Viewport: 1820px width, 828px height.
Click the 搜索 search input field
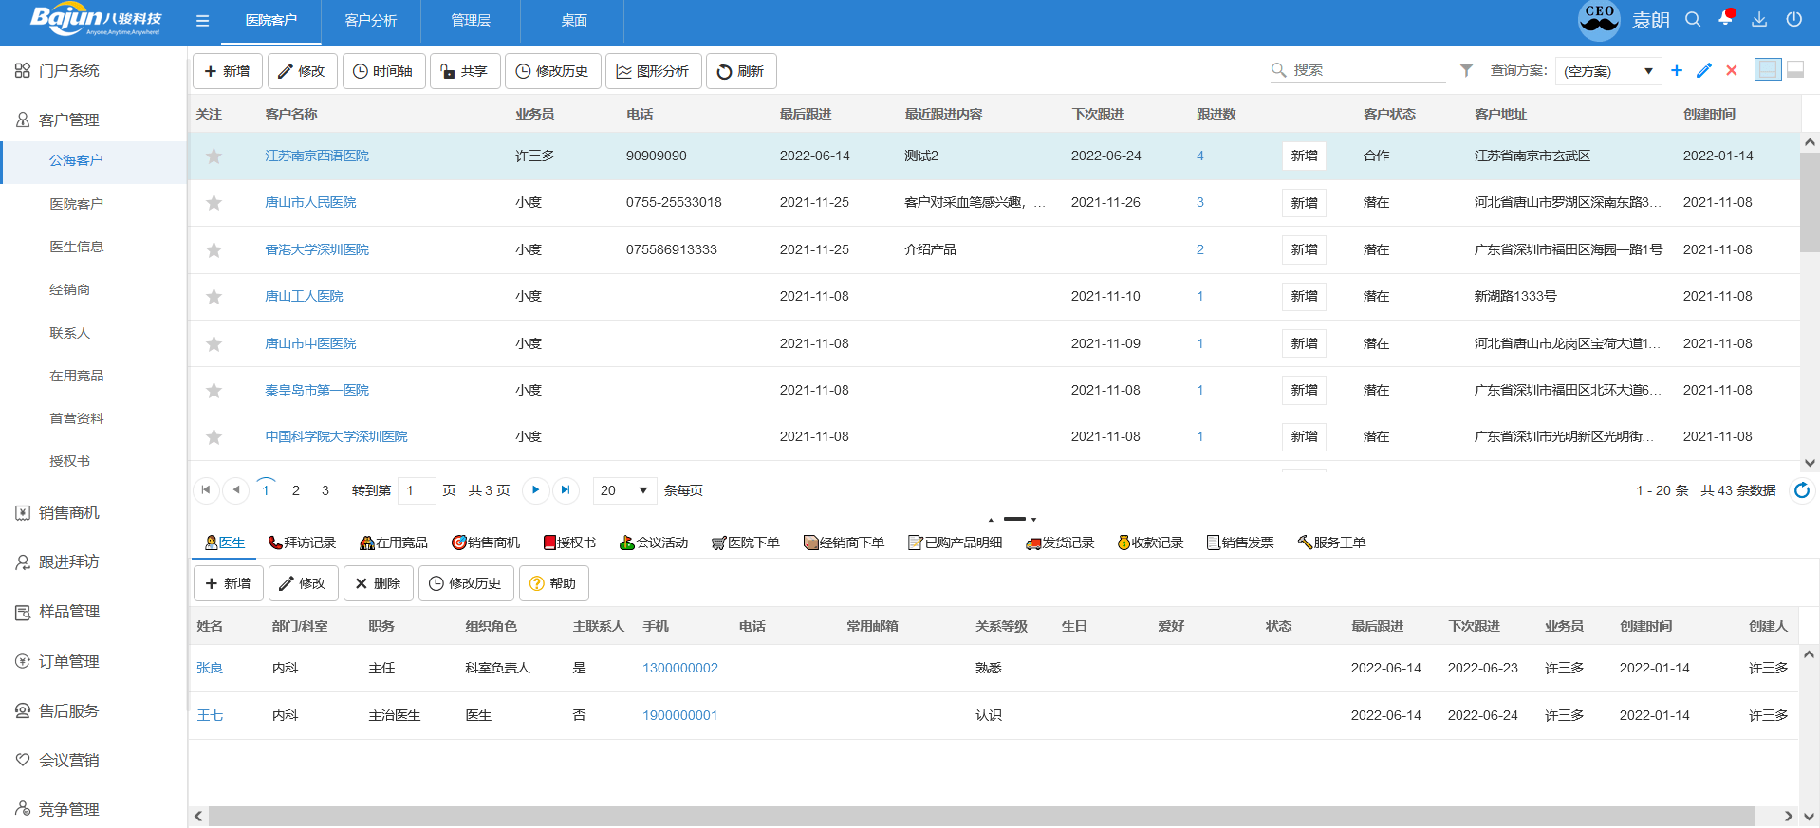1366,70
